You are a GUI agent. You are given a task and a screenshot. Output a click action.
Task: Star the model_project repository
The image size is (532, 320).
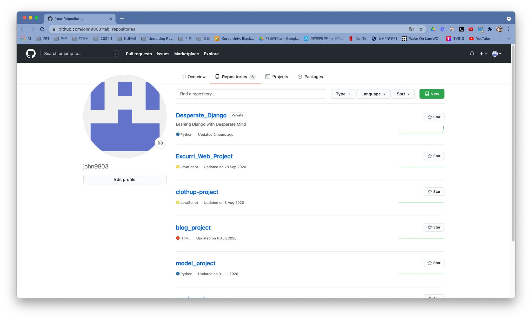tap(434, 263)
